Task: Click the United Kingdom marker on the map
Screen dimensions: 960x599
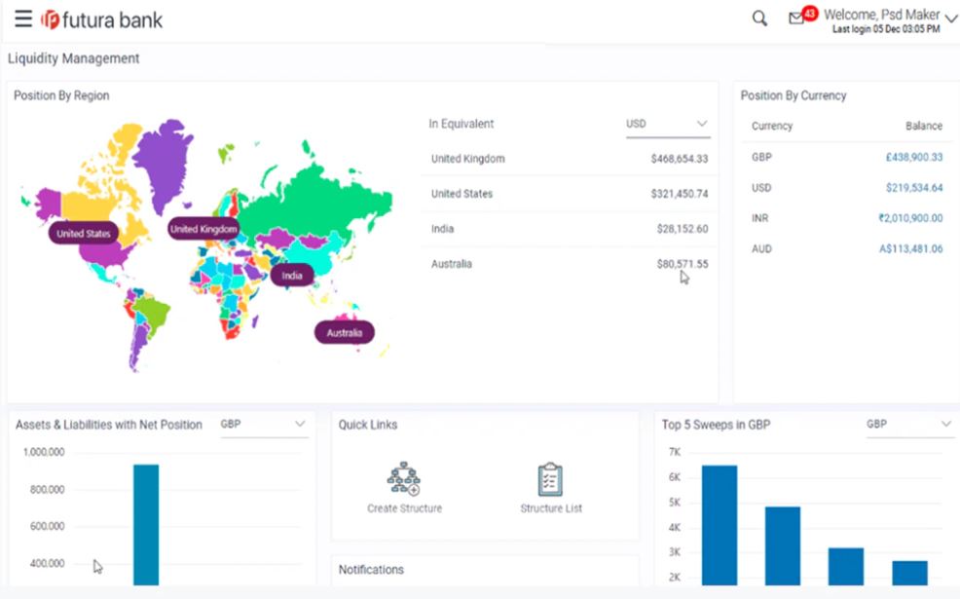Action: (203, 228)
